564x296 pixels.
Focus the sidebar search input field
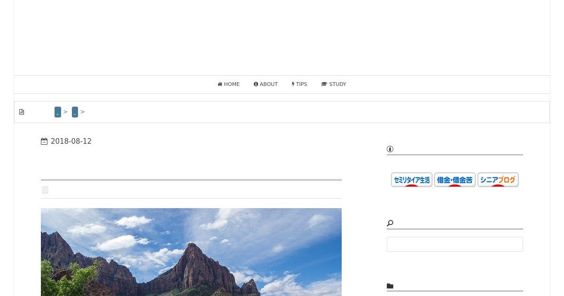click(455, 244)
